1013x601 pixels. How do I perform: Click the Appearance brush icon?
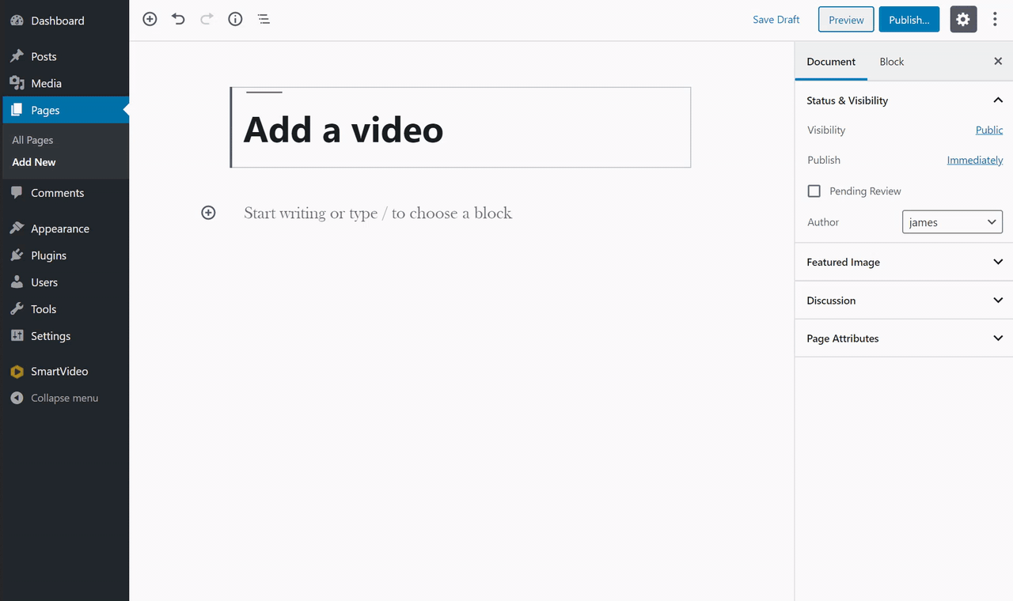pyautogui.click(x=17, y=228)
